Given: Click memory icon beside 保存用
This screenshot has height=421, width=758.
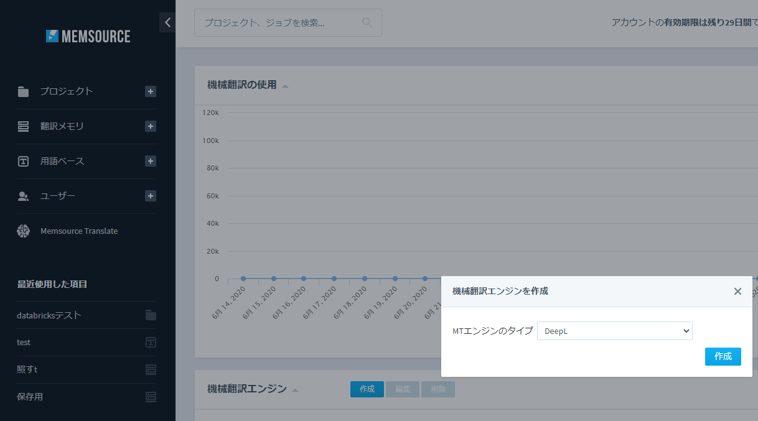Looking at the screenshot, I should (151, 397).
